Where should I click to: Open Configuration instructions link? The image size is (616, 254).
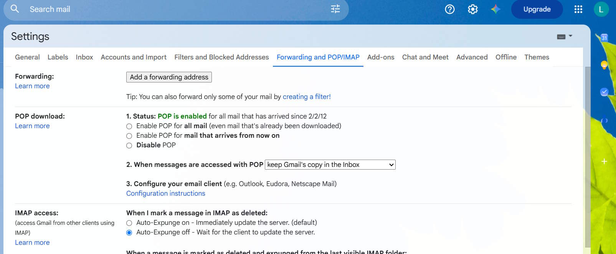click(x=166, y=193)
